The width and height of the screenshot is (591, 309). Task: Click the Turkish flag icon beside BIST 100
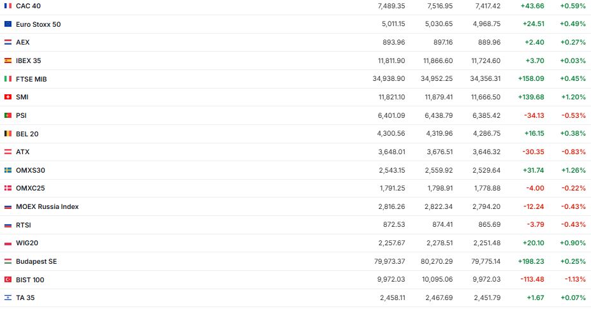[8, 280]
